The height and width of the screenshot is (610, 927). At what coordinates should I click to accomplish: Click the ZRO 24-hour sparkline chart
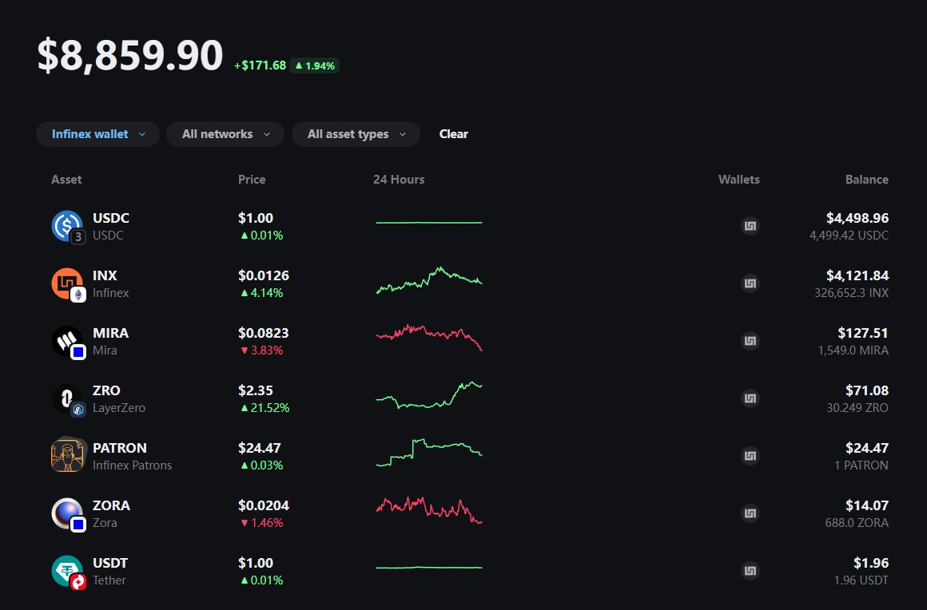point(429,395)
